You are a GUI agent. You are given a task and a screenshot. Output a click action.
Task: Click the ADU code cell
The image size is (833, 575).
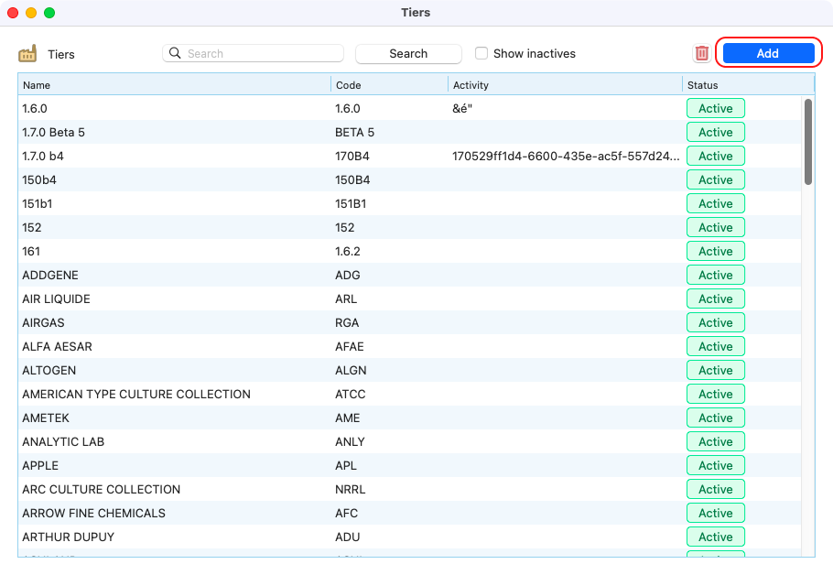click(x=348, y=537)
